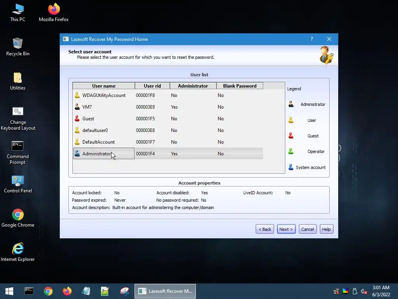Click the Lazesoft Recover taskbar button
The height and width of the screenshot is (299, 398).
[165, 291]
